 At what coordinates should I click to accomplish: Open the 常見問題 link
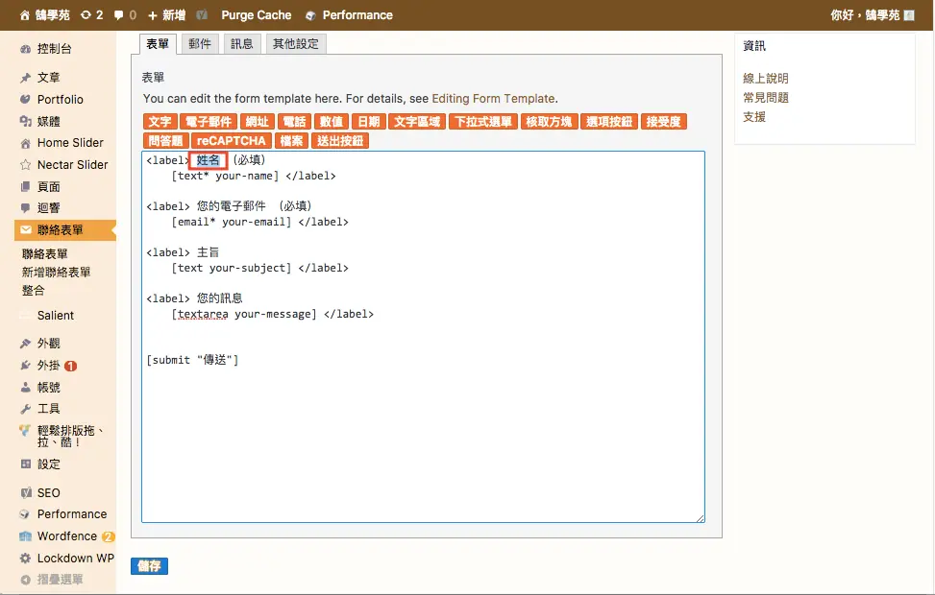(766, 98)
